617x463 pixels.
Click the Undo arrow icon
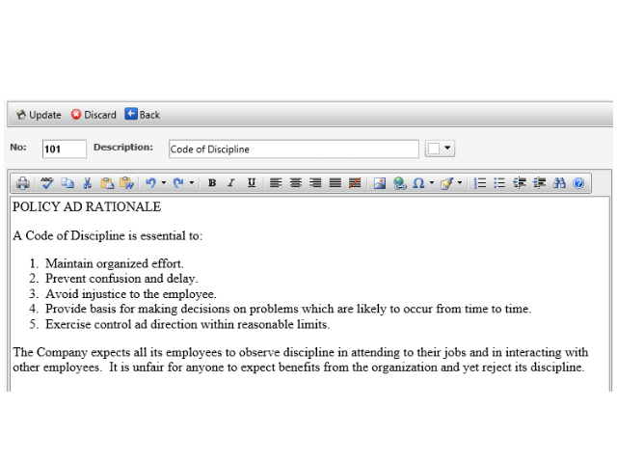coord(150,183)
